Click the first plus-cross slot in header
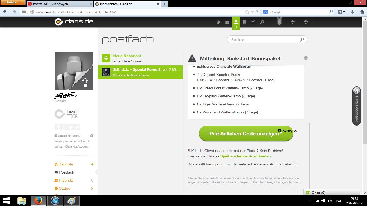 pos(293,22)
